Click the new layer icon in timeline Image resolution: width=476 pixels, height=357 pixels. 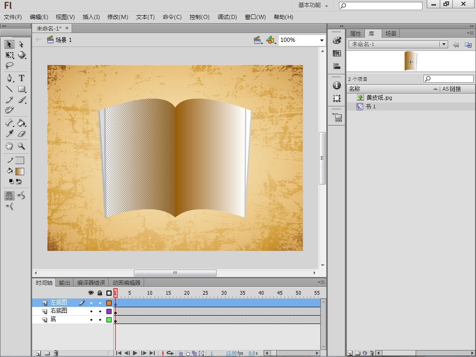(39, 353)
